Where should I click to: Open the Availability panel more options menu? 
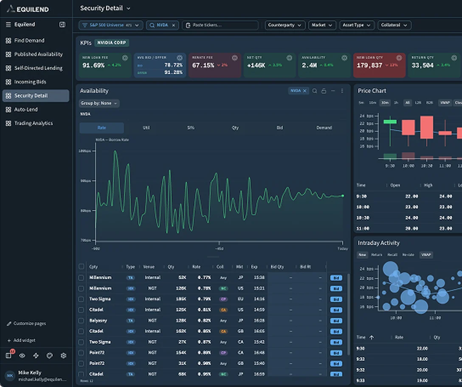(x=342, y=91)
